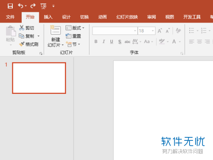
Task: Apply bullet list formatting
Action: pos(192,31)
